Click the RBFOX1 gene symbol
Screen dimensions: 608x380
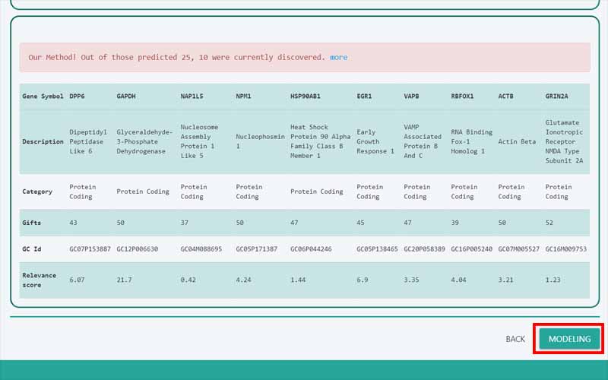tap(462, 97)
